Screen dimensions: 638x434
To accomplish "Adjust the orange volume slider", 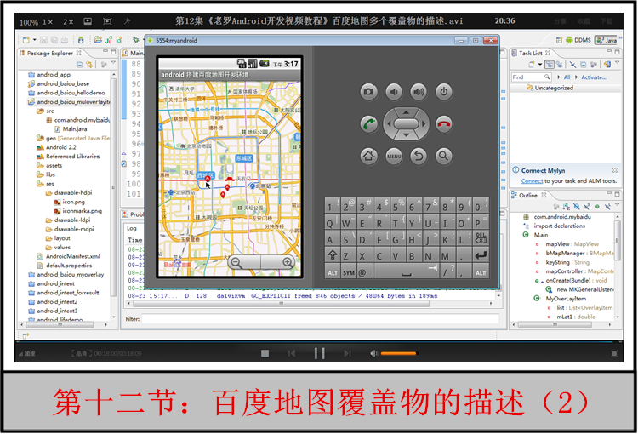I will [x=398, y=353].
